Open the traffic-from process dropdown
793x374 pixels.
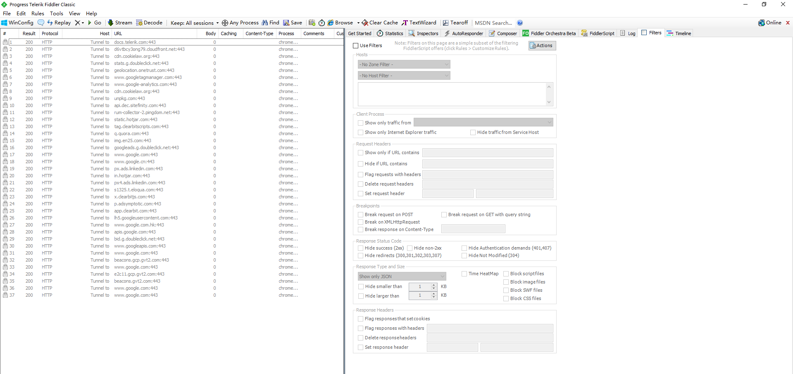click(x=483, y=122)
